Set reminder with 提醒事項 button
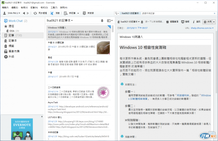Viewport: 218px width, 141px height. coord(172,22)
